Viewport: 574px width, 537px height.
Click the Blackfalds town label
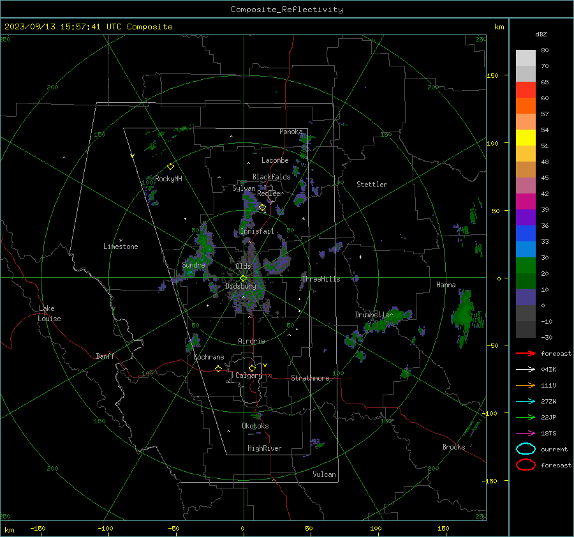pos(271,177)
